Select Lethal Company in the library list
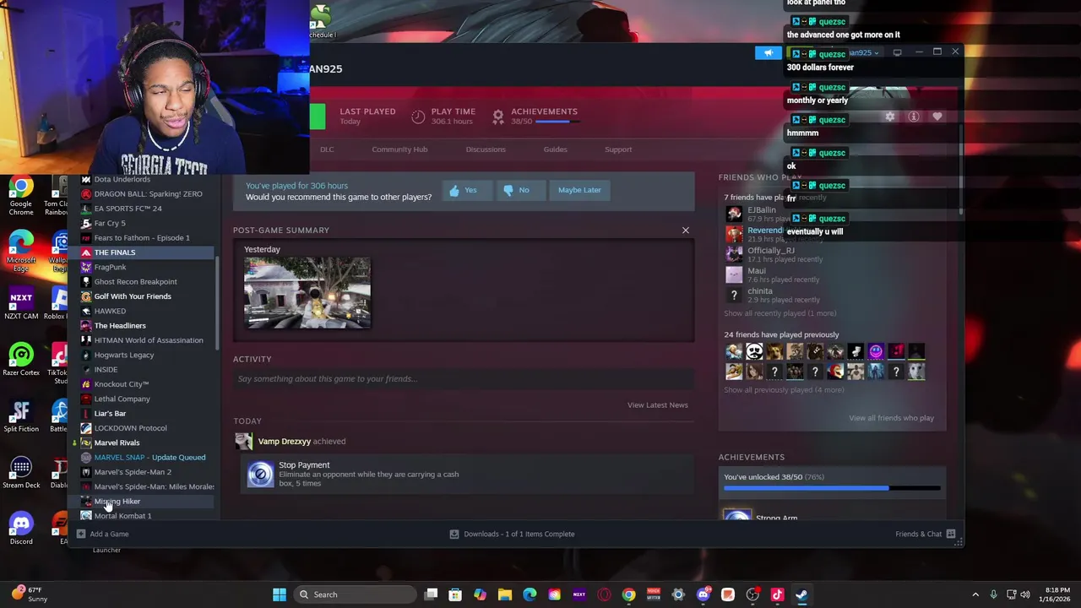 tap(122, 399)
